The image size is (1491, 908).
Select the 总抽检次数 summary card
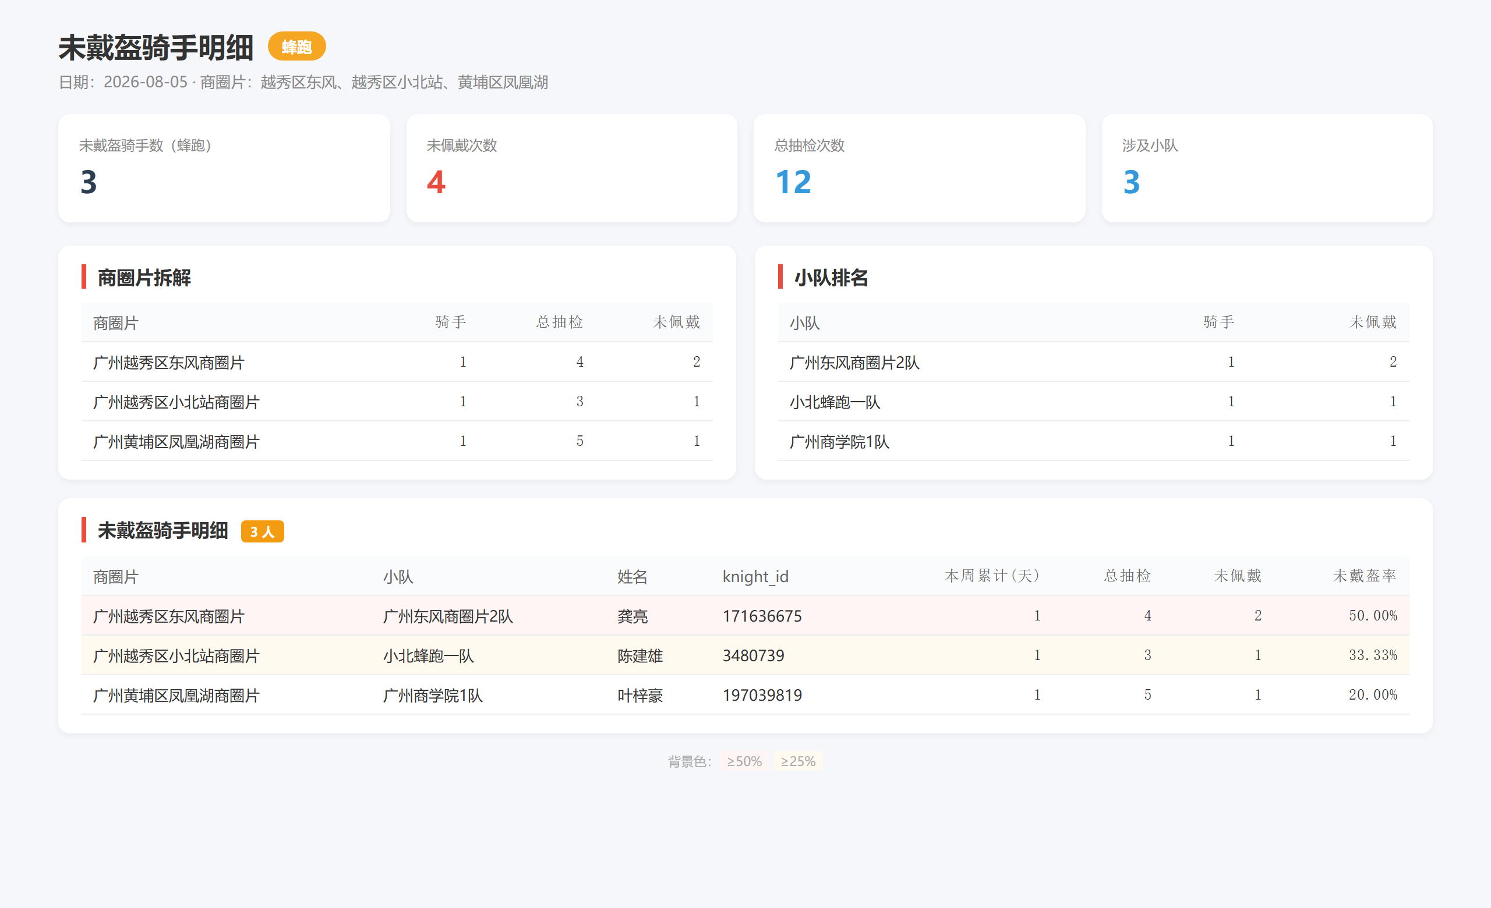919,168
